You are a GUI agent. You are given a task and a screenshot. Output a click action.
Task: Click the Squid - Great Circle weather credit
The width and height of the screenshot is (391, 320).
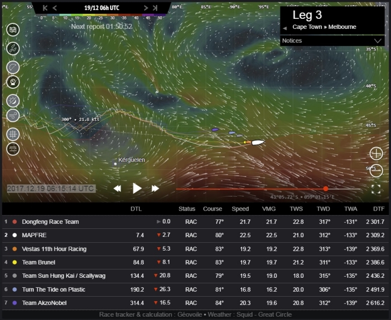(x=264, y=314)
